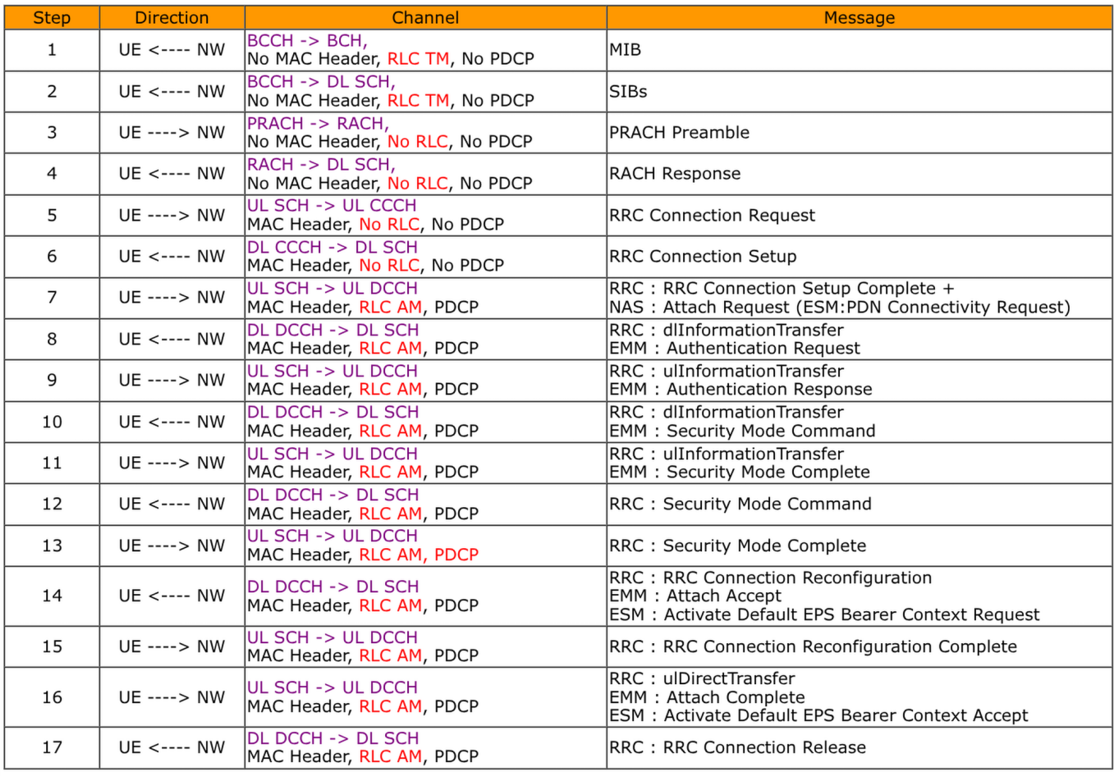Click the Message column header
Viewport: 1114px width, 776px height.
859,18
